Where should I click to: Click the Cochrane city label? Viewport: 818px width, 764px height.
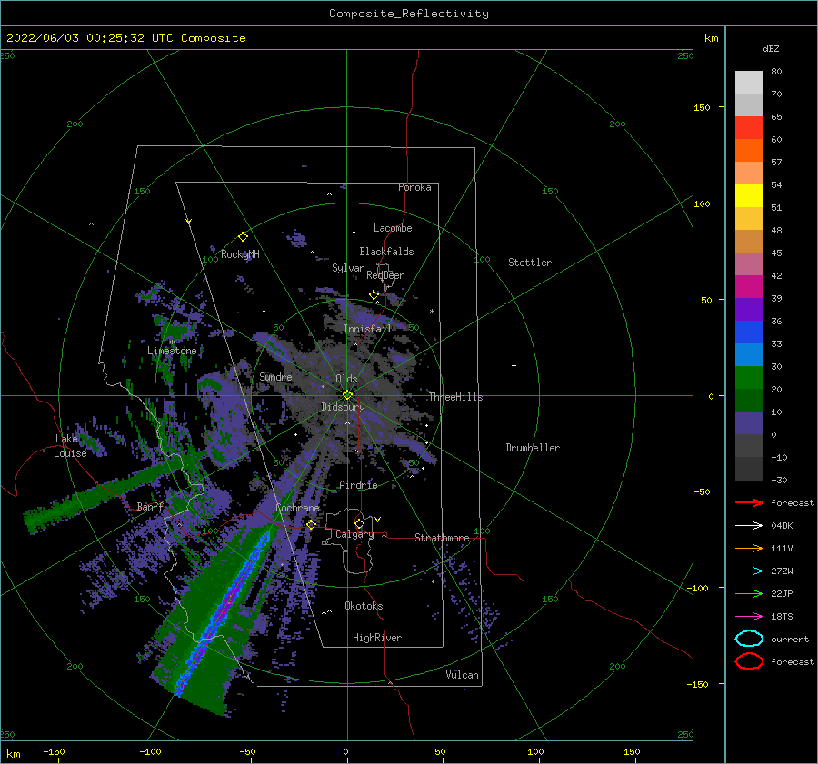point(297,508)
